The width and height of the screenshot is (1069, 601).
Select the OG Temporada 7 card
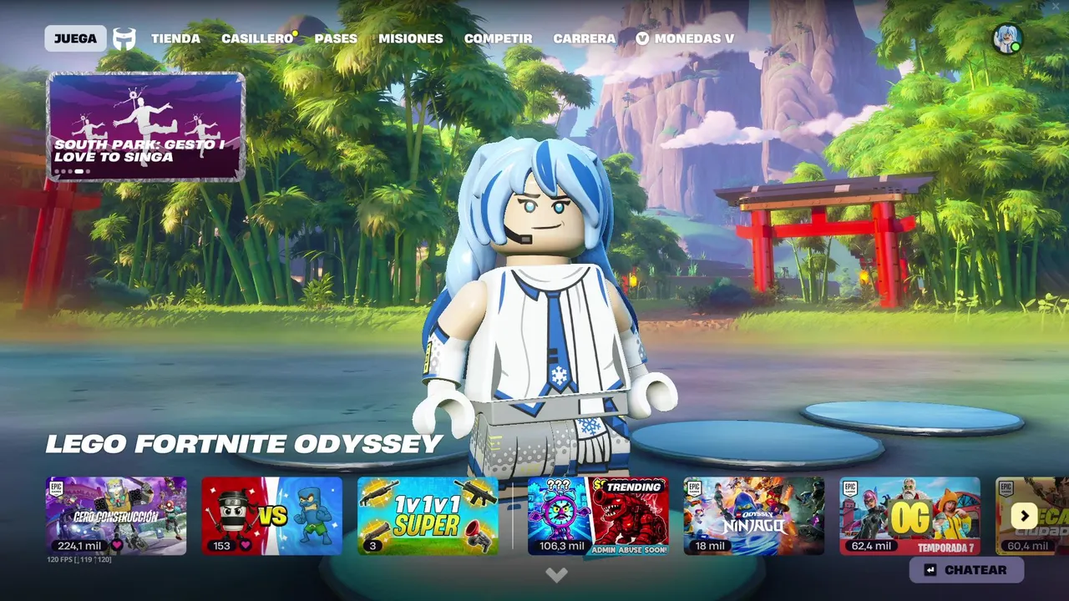(x=909, y=516)
